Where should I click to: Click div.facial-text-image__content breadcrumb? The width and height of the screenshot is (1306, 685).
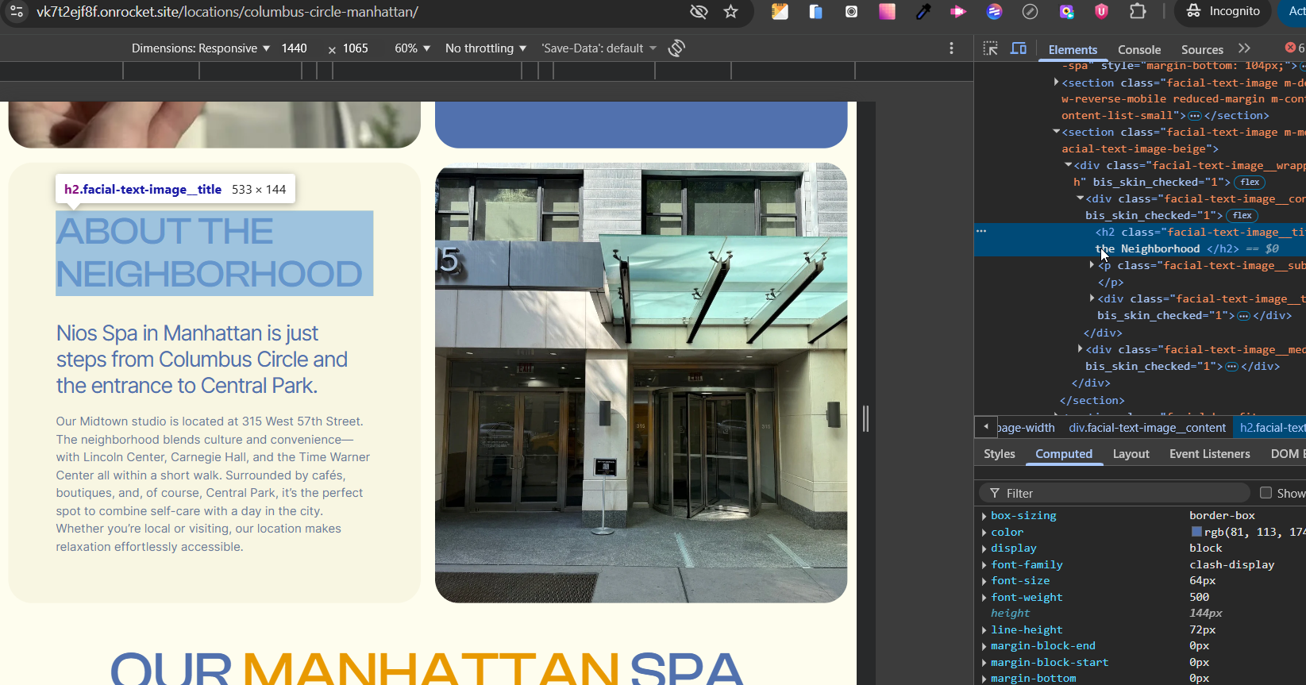click(1147, 428)
